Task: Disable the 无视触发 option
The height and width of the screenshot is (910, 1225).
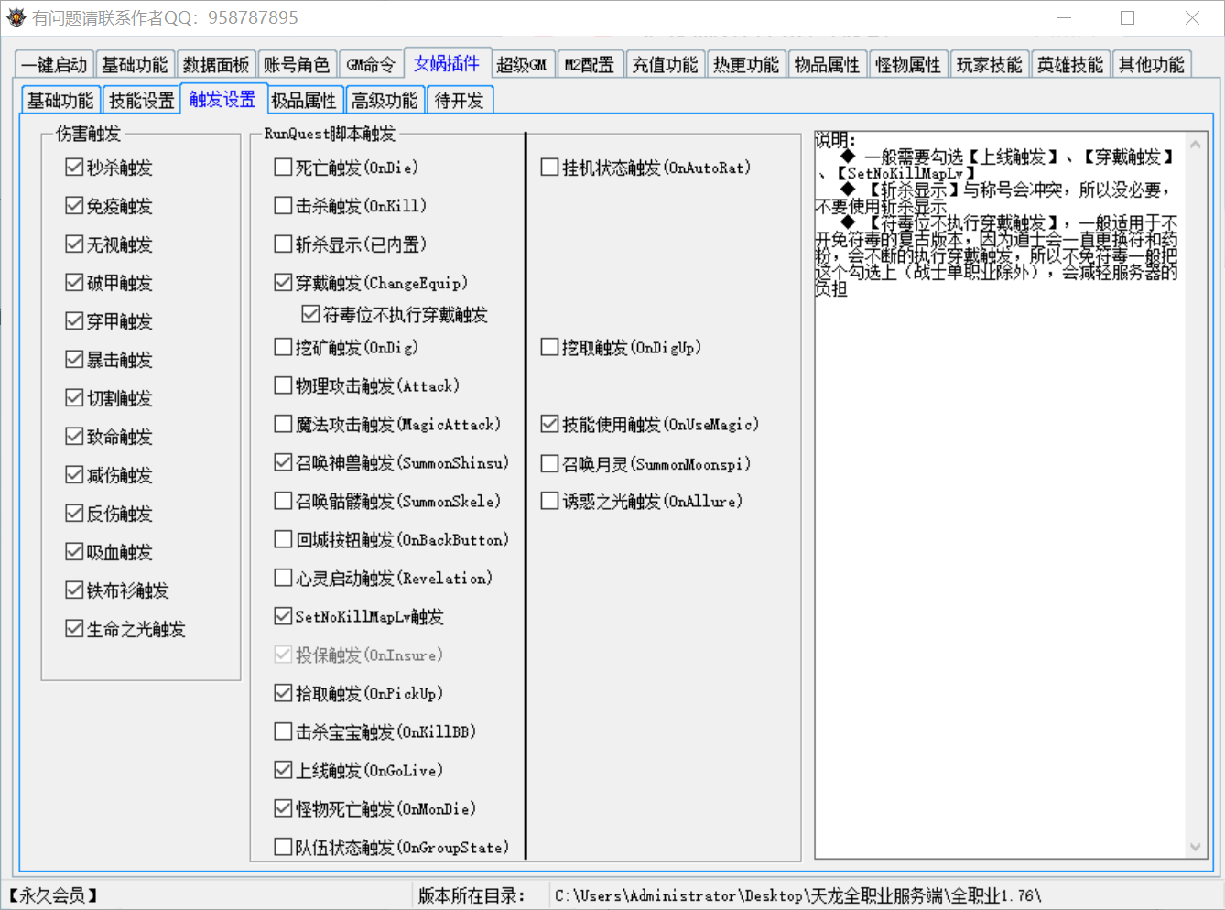Action: point(109,244)
